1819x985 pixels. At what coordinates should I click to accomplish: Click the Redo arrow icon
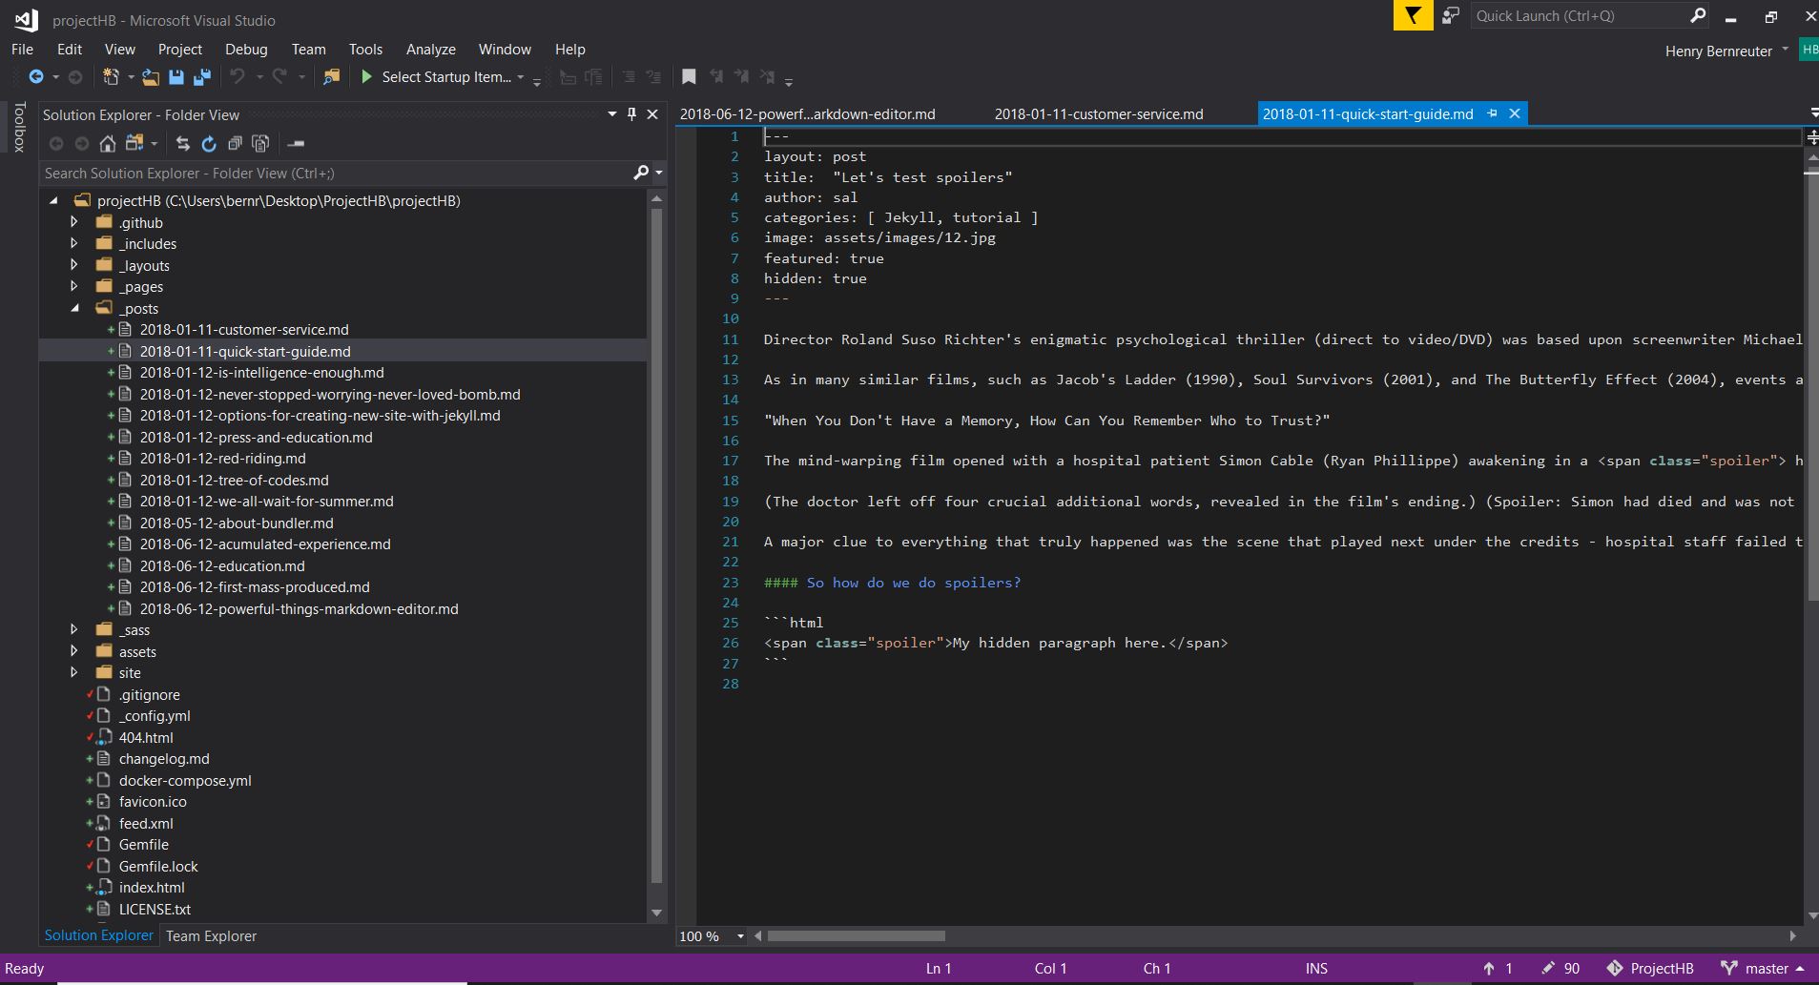[279, 77]
